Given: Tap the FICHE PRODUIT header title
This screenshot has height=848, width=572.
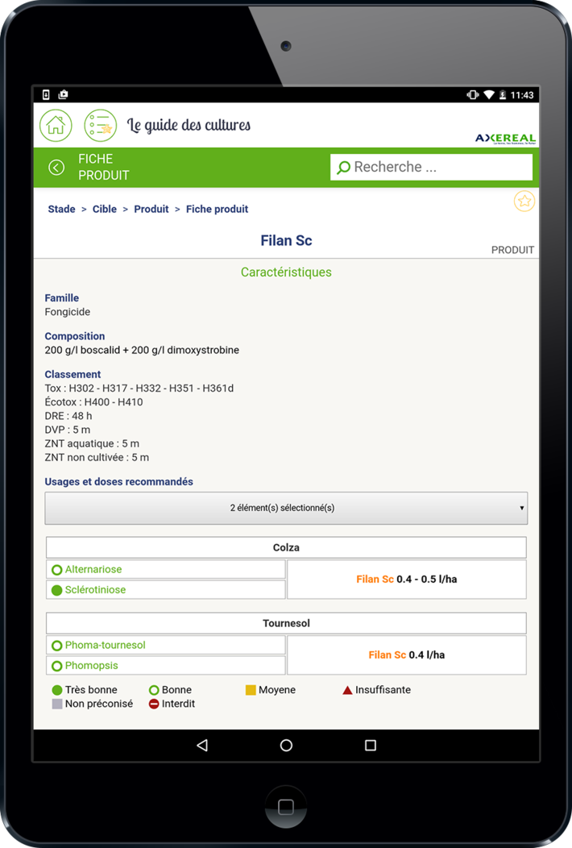Looking at the screenshot, I should (104, 167).
